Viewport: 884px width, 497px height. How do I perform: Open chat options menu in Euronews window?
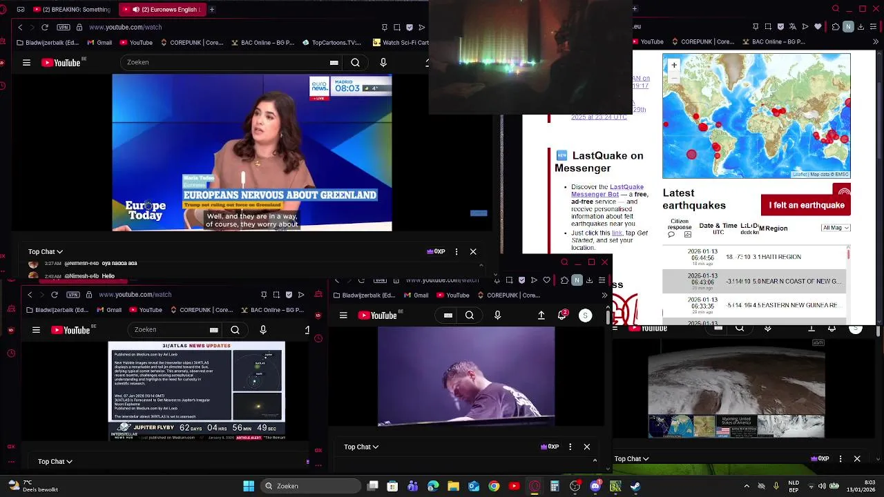[x=457, y=252]
